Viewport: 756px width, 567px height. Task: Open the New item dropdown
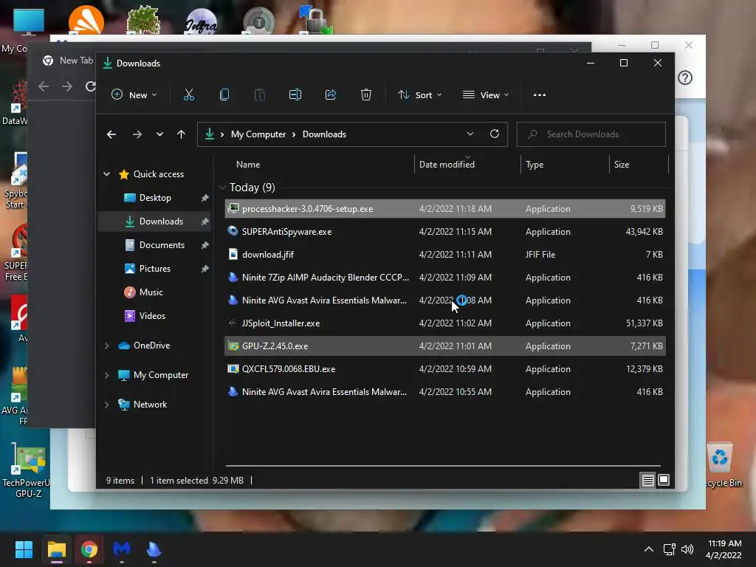[134, 95]
